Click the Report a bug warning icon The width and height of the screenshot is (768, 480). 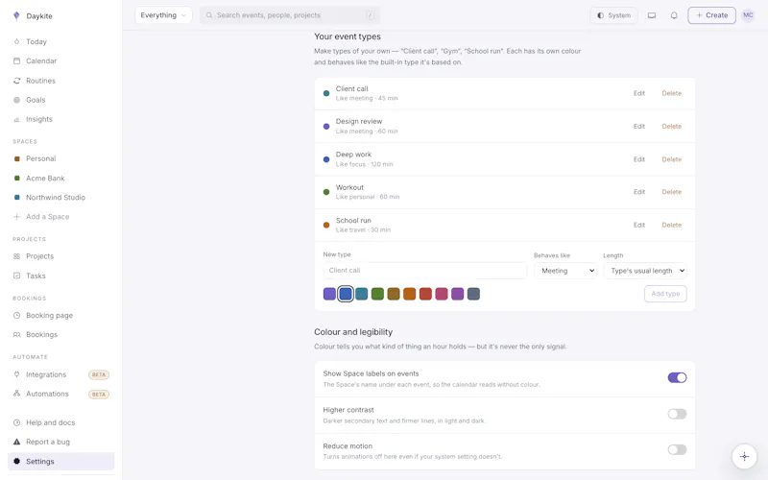pyautogui.click(x=16, y=442)
